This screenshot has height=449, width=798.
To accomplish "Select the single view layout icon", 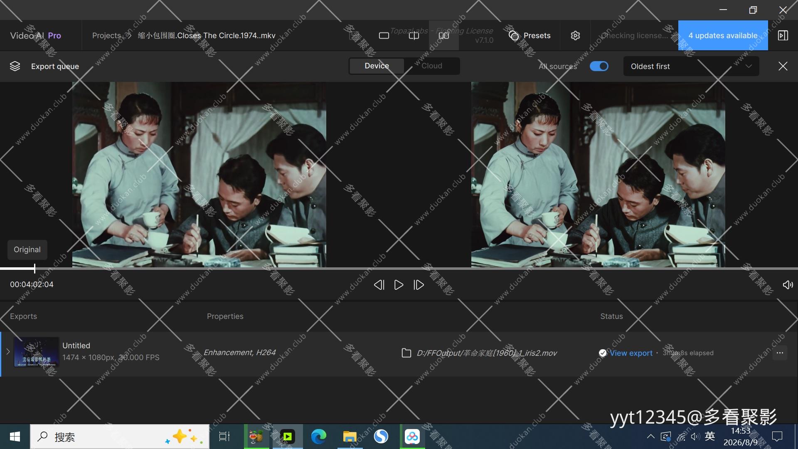I will coord(384,36).
